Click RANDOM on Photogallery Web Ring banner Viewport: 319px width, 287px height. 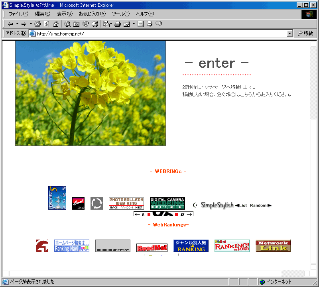coord(127,207)
